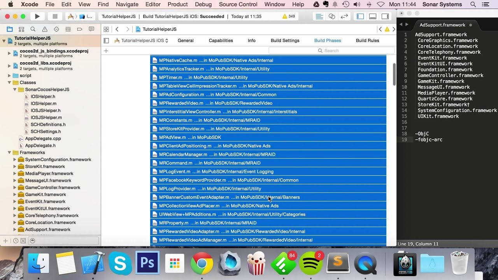Image resolution: width=498 pixels, height=280 pixels.
Task: Toggle the utilities panel visibility button
Action: (385, 16)
